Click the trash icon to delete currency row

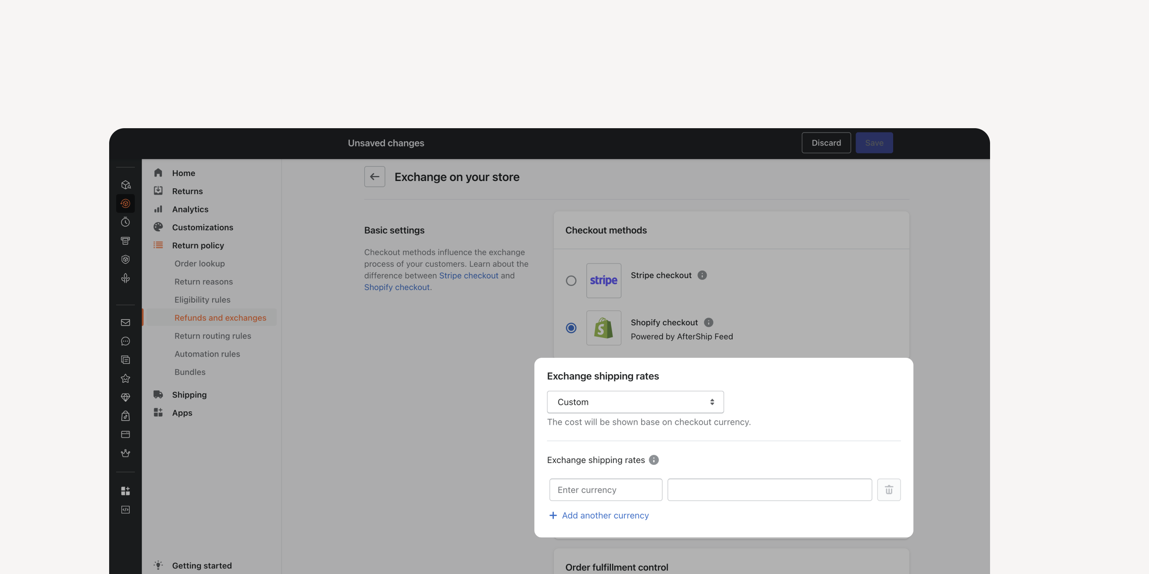(x=889, y=490)
